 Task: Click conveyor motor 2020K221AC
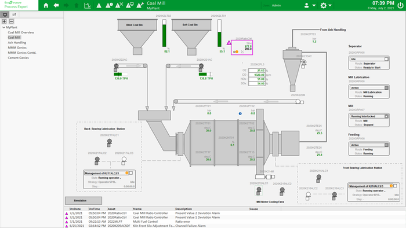[x=201, y=67]
